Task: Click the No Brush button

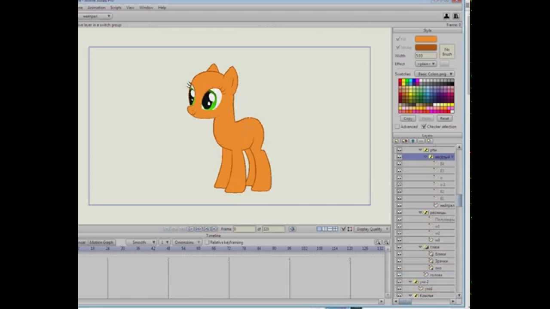Action: (x=447, y=51)
